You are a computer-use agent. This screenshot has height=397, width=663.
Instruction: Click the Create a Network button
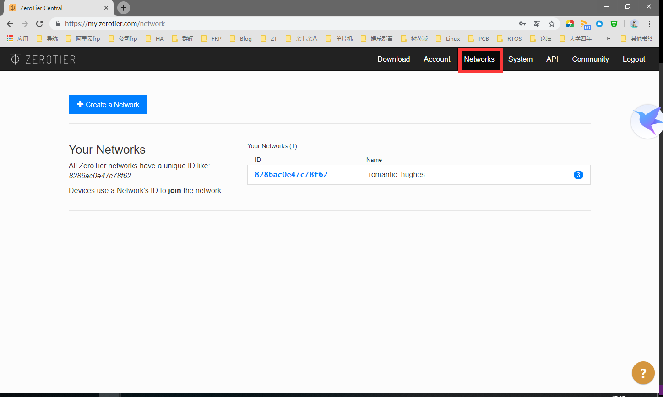[108, 104]
